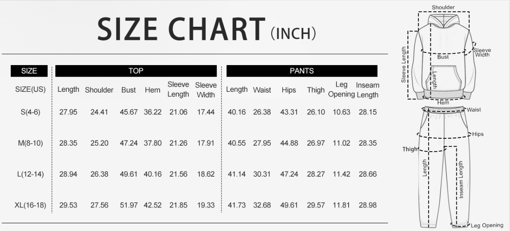
Task: Click the XL bust value 51.97
Action: click(129, 205)
